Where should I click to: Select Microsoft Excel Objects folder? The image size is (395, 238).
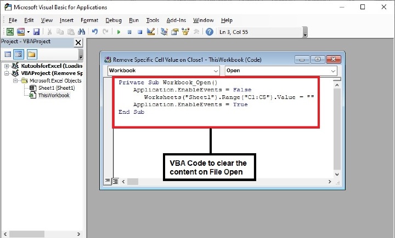coord(55,80)
